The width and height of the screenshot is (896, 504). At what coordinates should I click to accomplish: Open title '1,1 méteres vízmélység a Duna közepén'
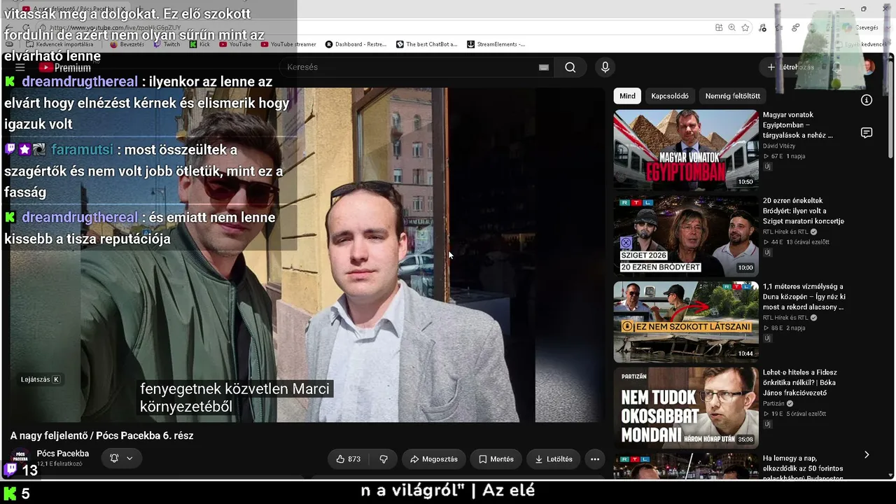tap(804, 297)
